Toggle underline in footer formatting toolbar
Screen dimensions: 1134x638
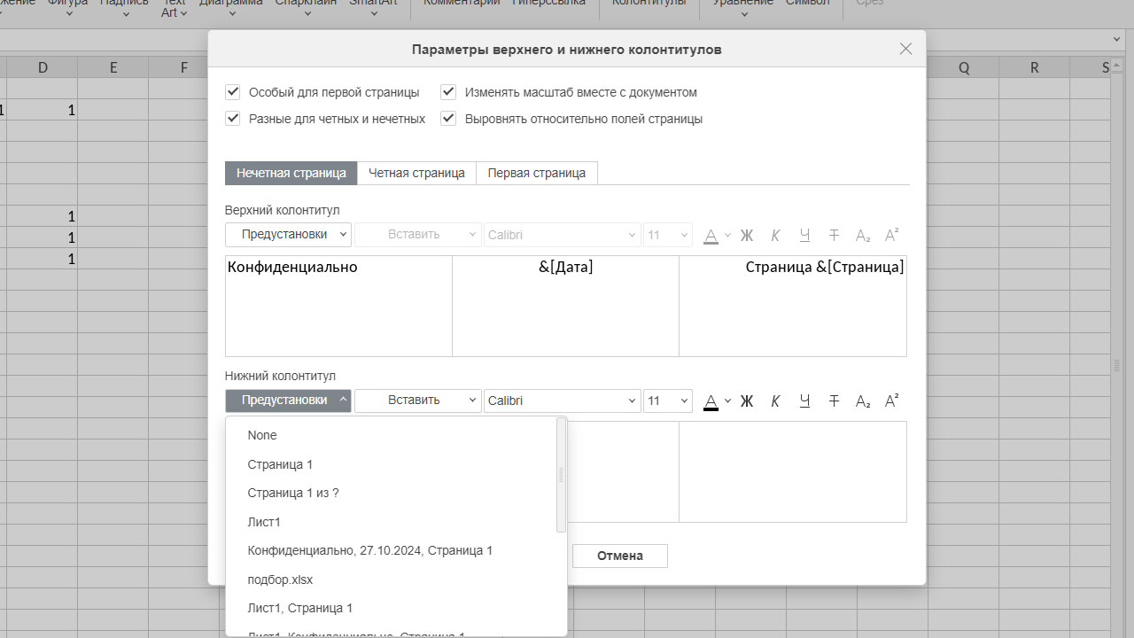(x=804, y=401)
